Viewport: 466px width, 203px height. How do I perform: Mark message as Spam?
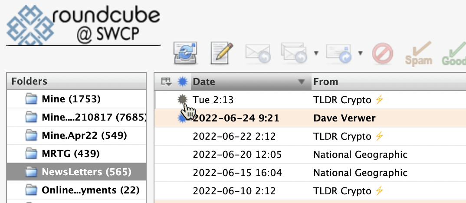tap(418, 54)
